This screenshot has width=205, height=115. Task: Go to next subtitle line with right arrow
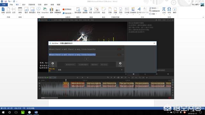coord(120,63)
